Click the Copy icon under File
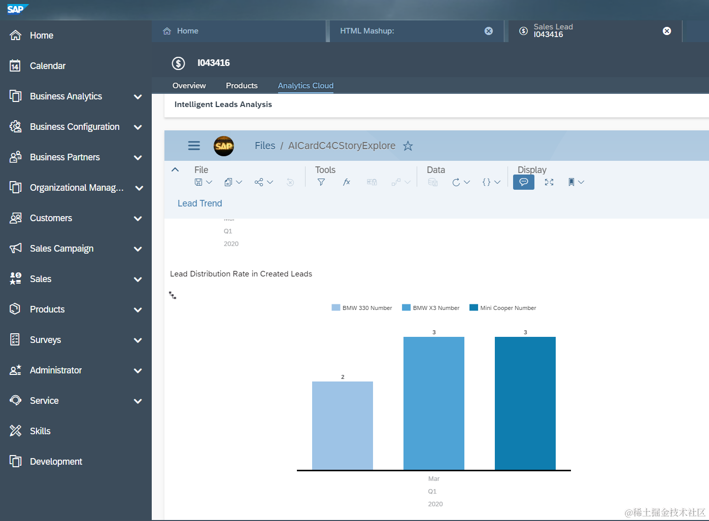Viewport: 709px width, 521px height. point(228,182)
